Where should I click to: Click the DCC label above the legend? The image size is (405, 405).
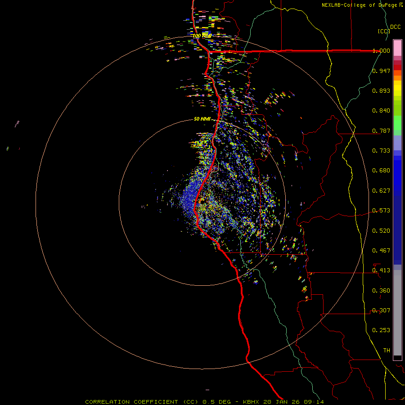click(x=396, y=27)
